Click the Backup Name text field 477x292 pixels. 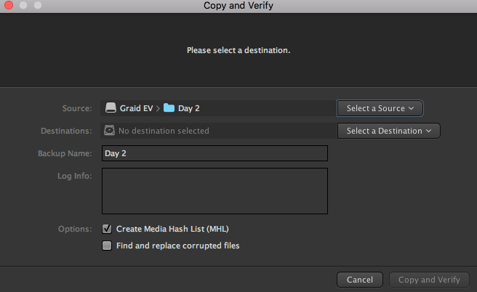(215, 153)
